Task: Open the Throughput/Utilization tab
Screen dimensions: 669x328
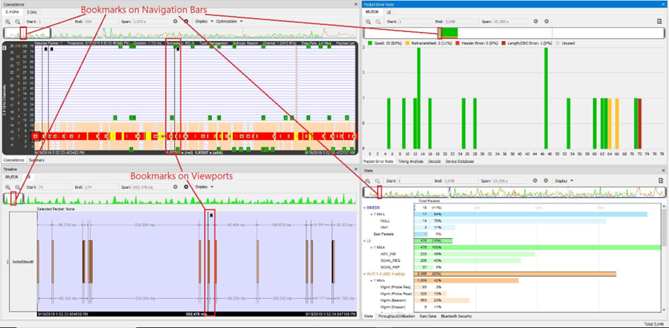Action: [x=396, y=316]
